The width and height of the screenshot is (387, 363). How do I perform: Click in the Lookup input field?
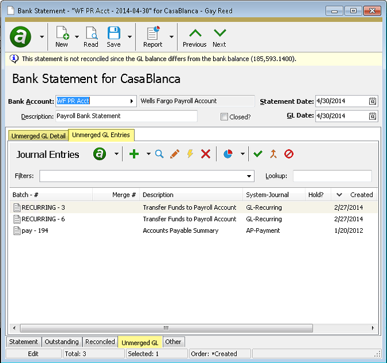pyautogui.click(x=332, y=176)
